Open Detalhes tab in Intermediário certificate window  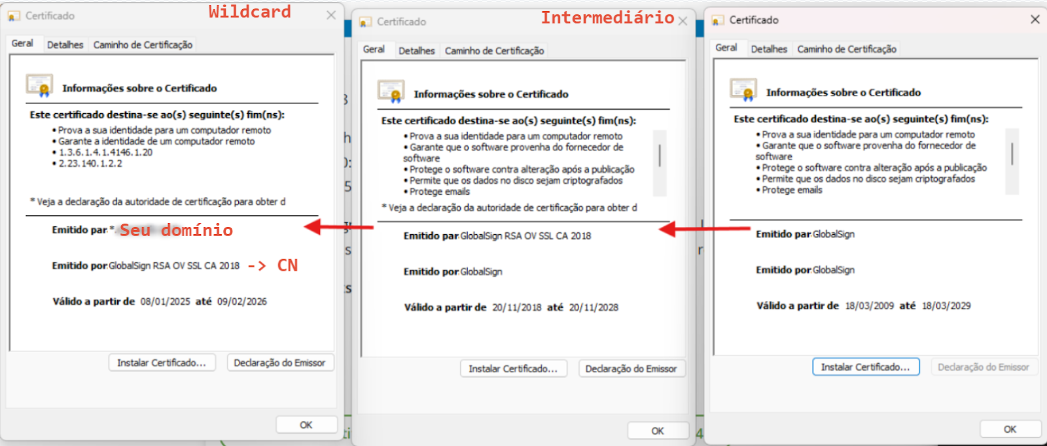click(x=417, y=51)
